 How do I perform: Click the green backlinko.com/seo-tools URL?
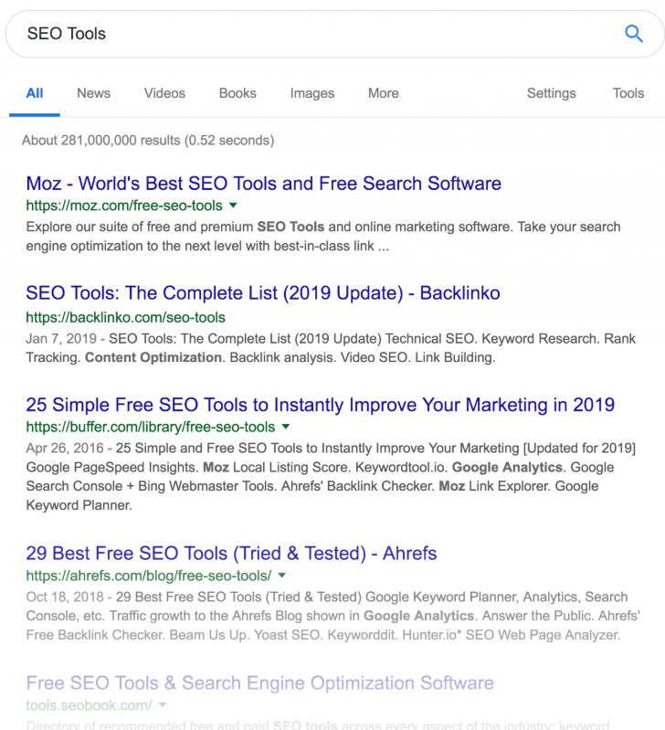click(x=126, y=318)
